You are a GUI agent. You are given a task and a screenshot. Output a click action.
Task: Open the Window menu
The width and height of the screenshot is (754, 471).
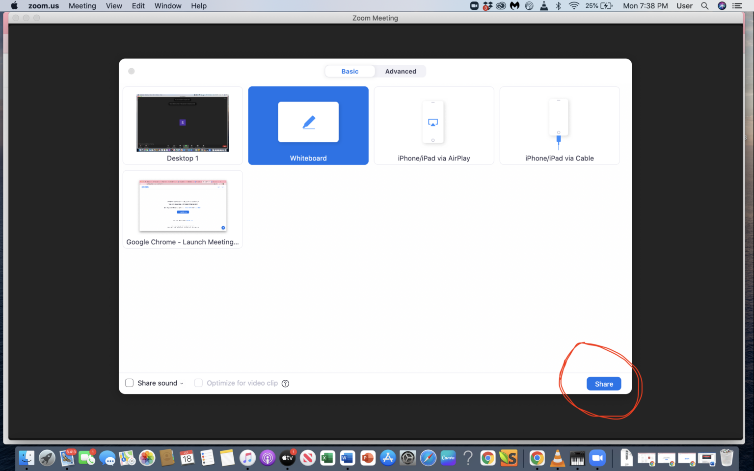pyautogui.click(x=168, y=6)
